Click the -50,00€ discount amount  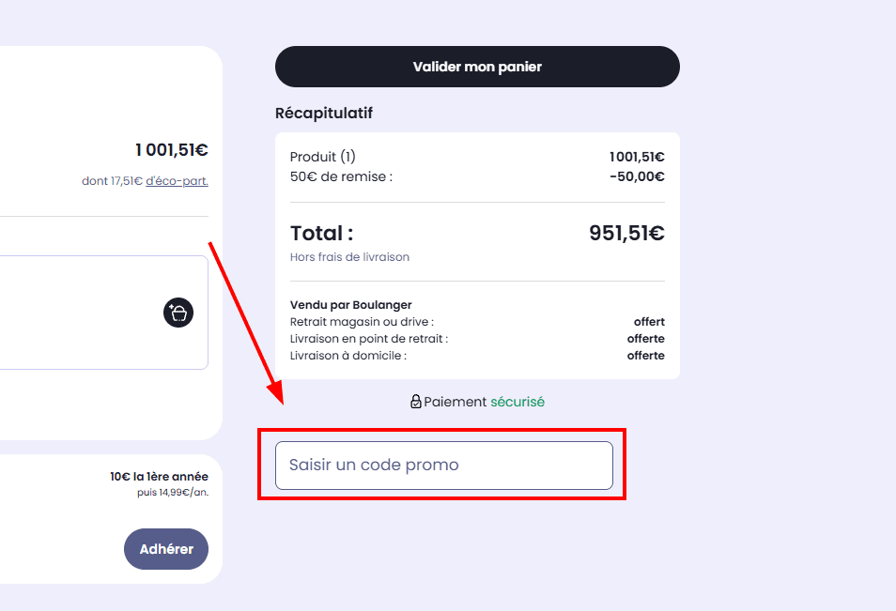point(637,176)
